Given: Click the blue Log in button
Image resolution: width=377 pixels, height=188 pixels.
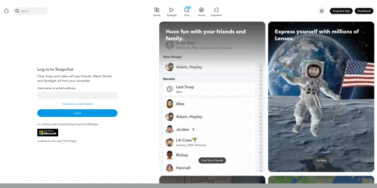Looking at the screenshot, I should click(x=77, y=113).
